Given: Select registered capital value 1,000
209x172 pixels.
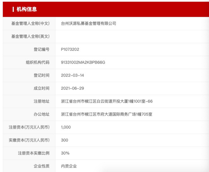Looking at the screenshot, I should 66,127.
